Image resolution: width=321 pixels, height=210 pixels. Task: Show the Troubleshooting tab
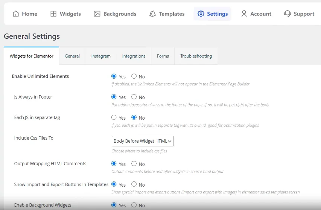tap(196, 56)
